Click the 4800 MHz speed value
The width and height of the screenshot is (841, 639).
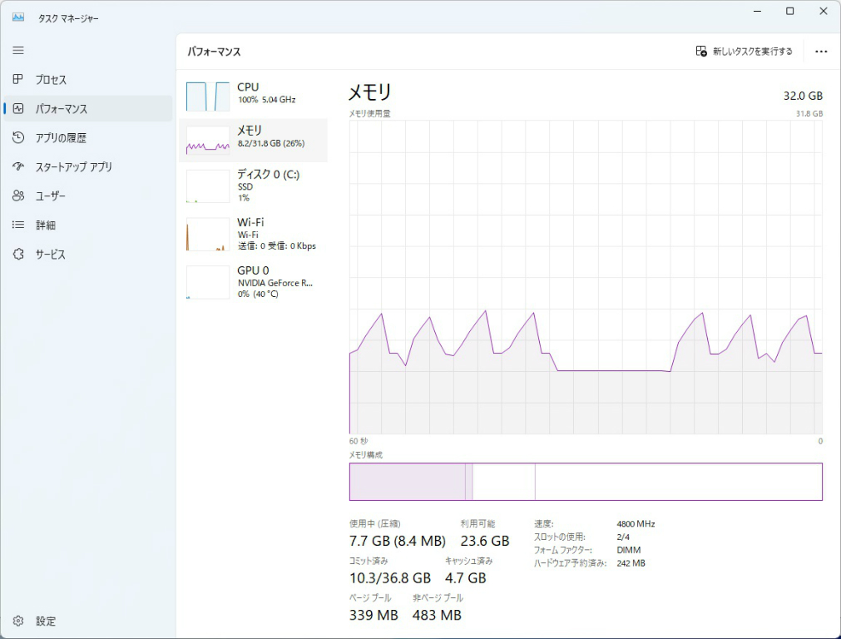[636, 523]
